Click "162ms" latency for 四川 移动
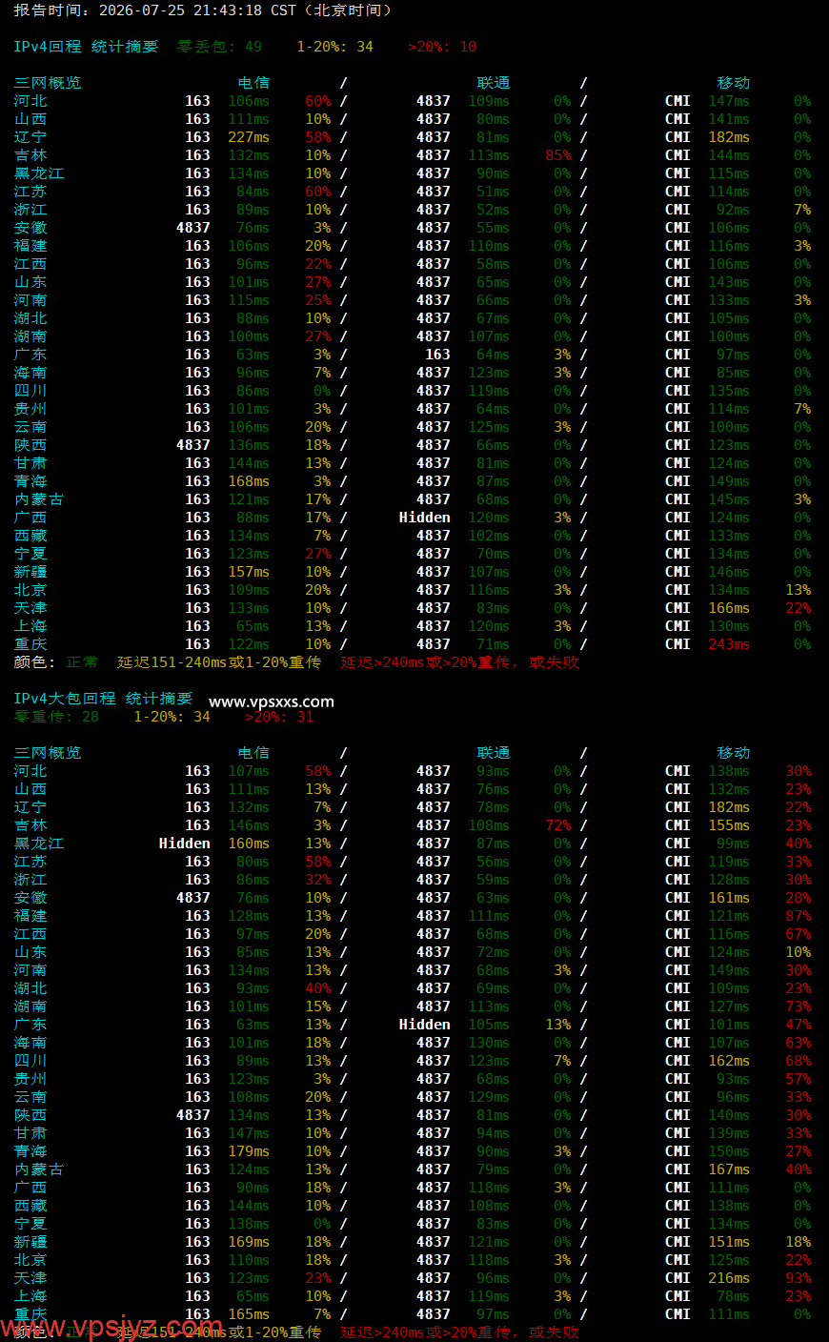 (729, 1061)
